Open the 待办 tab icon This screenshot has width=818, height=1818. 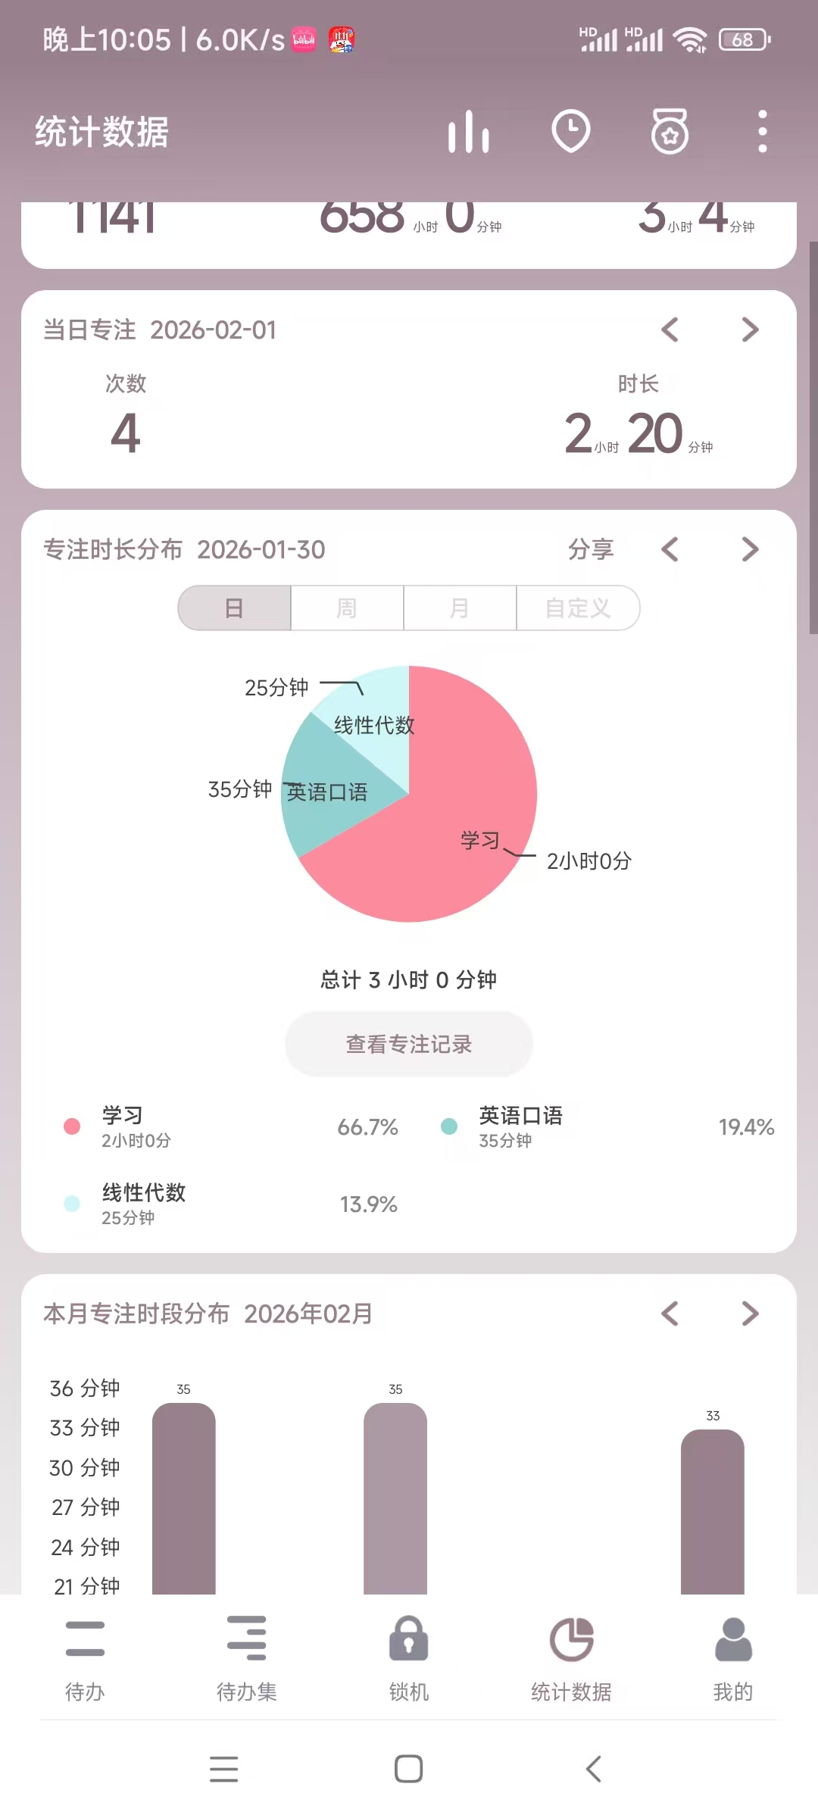coord(85,1638)
